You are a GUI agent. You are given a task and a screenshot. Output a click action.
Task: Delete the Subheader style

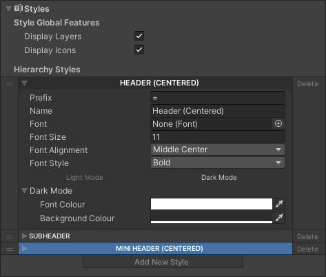pyautogui.click(x=307, y=237)
